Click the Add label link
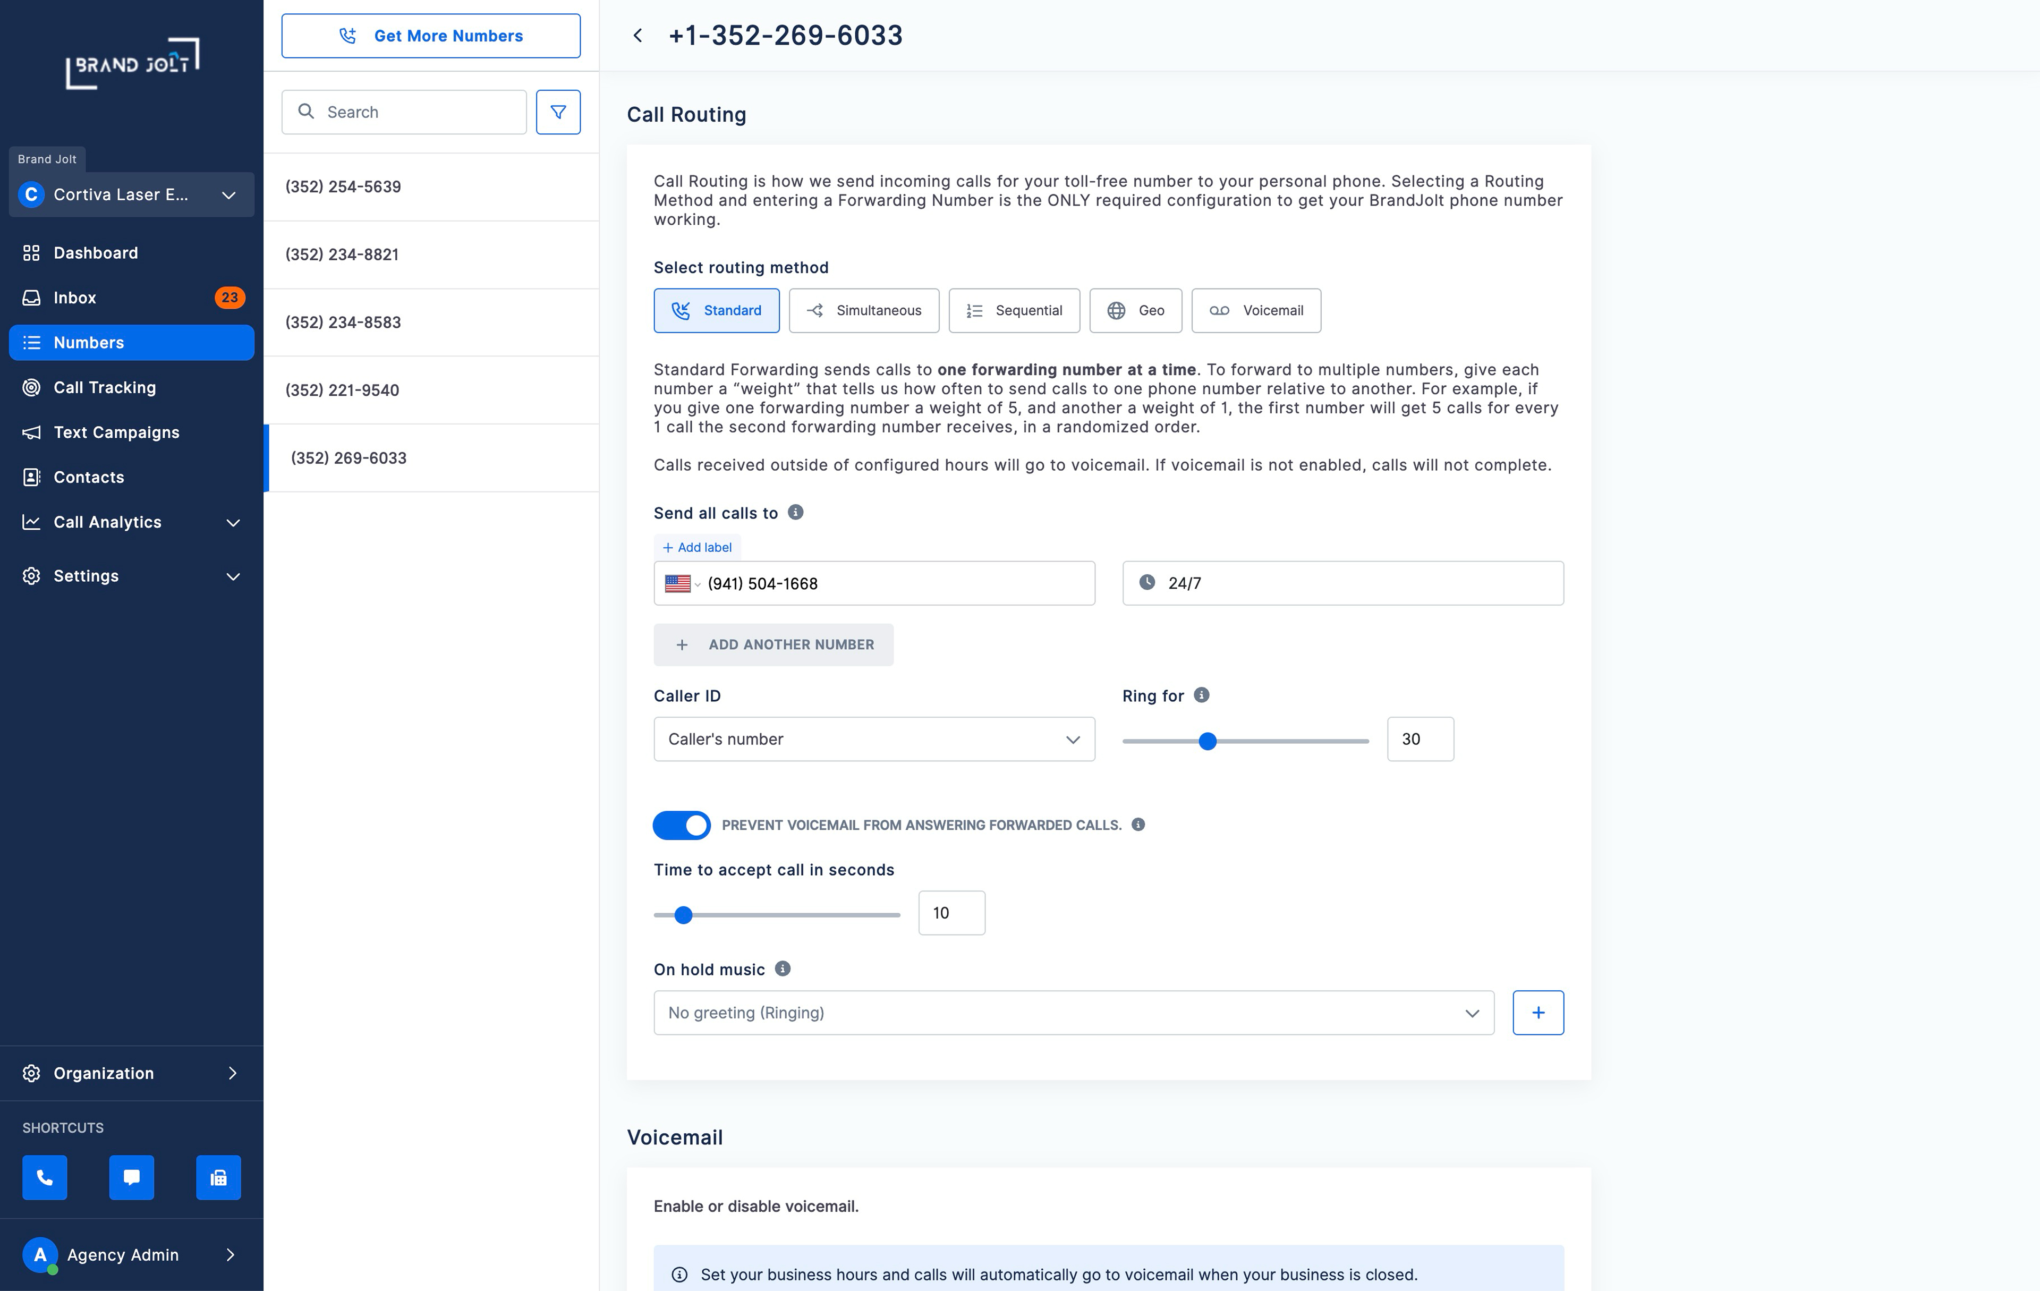 coord(697,547)
